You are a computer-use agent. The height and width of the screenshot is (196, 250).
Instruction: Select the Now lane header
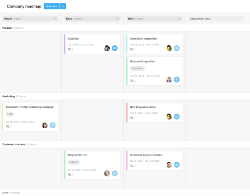(155, 19)
